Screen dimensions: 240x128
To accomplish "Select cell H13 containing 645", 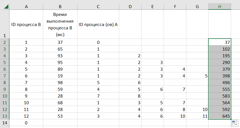I will tap(220, 116).
